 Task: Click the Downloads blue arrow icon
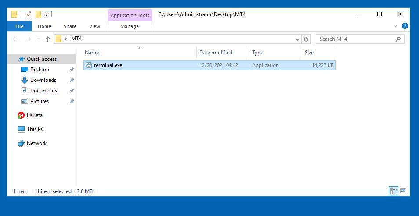24,80
